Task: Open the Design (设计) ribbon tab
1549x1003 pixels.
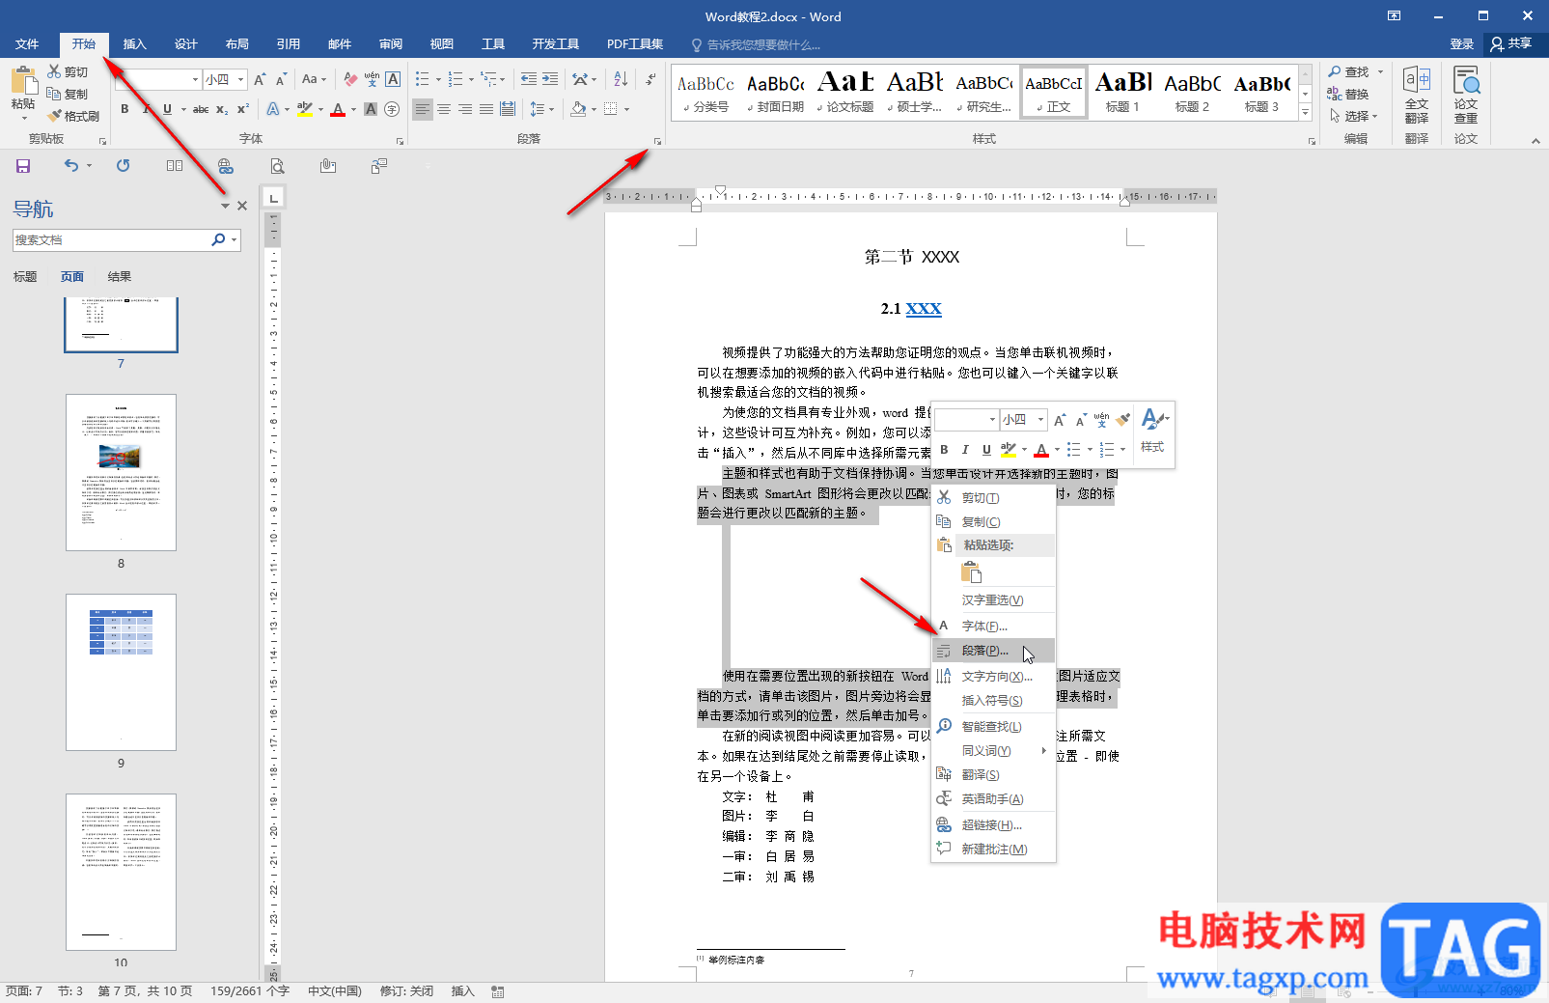Action: (185, 43)
